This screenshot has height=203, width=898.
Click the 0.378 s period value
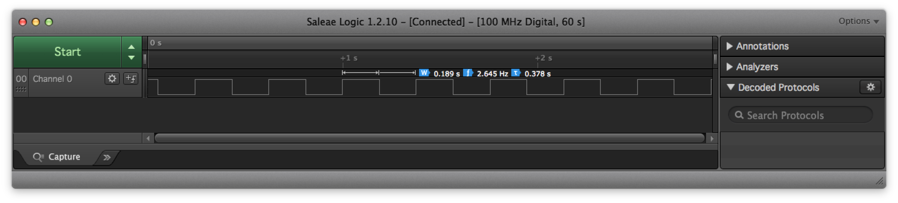(x=537, y=74)
